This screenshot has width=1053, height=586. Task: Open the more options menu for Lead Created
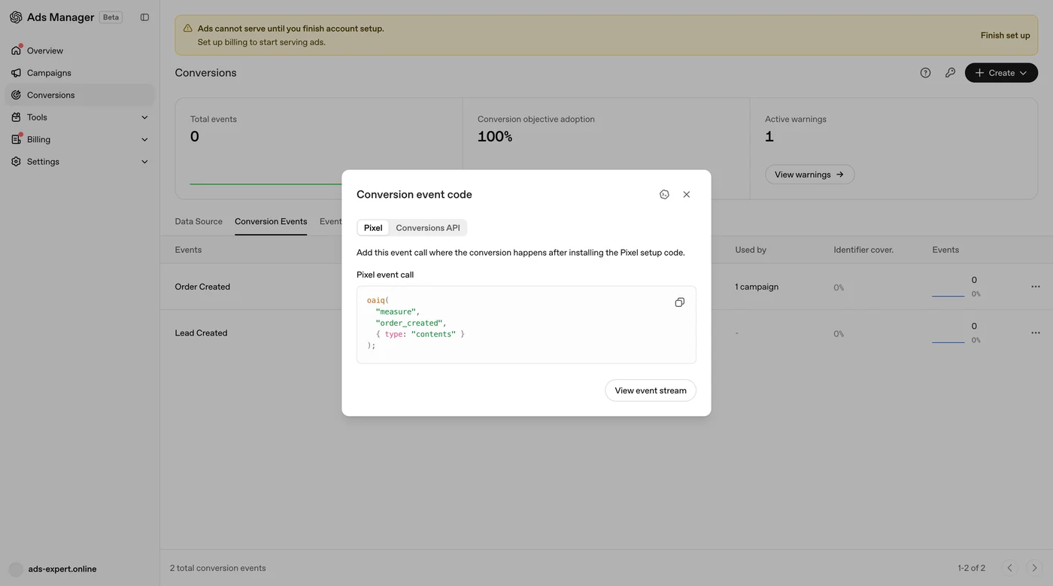point(1036,332)
